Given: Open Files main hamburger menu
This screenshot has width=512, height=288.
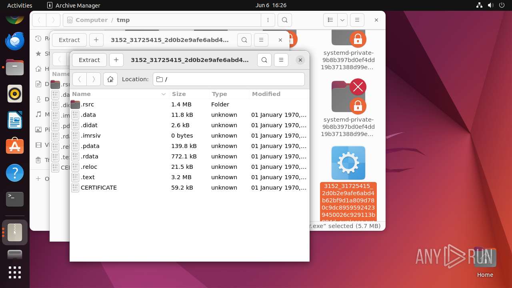Looking at the screenshot, I should 357,20.
